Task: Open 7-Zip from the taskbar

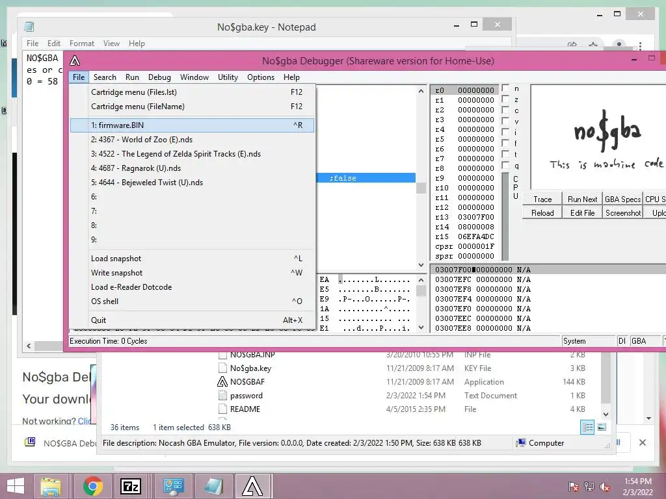Action: point(130,486)
